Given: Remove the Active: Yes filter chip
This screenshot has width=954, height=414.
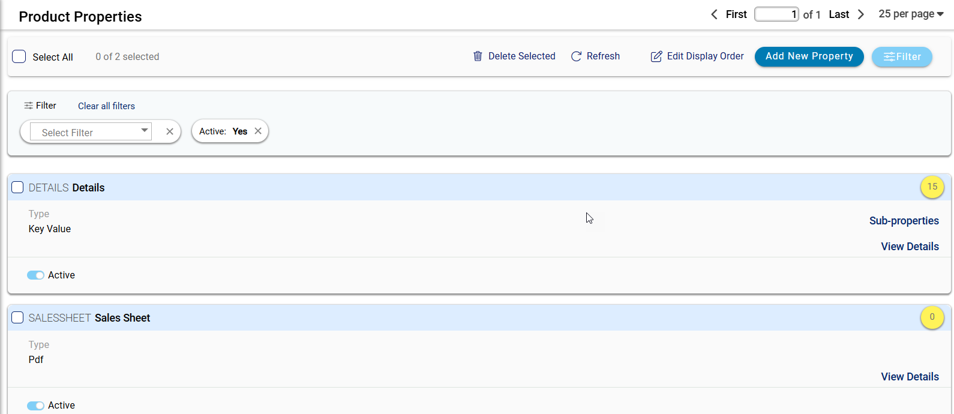Looking at the screenshot, I should (258, 131).
